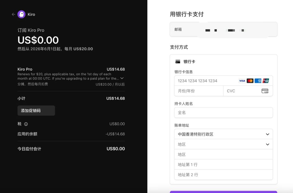Click the Kiro merchant name
The height and width of the screenshot is (193, 293).
(31, 14)
